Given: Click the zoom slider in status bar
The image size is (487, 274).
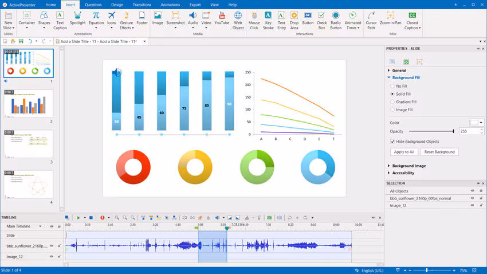Looking at the screenshot, I should (x=427, y=270).
